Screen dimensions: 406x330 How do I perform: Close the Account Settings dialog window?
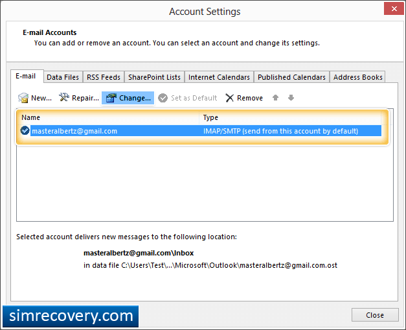point(394,9)
